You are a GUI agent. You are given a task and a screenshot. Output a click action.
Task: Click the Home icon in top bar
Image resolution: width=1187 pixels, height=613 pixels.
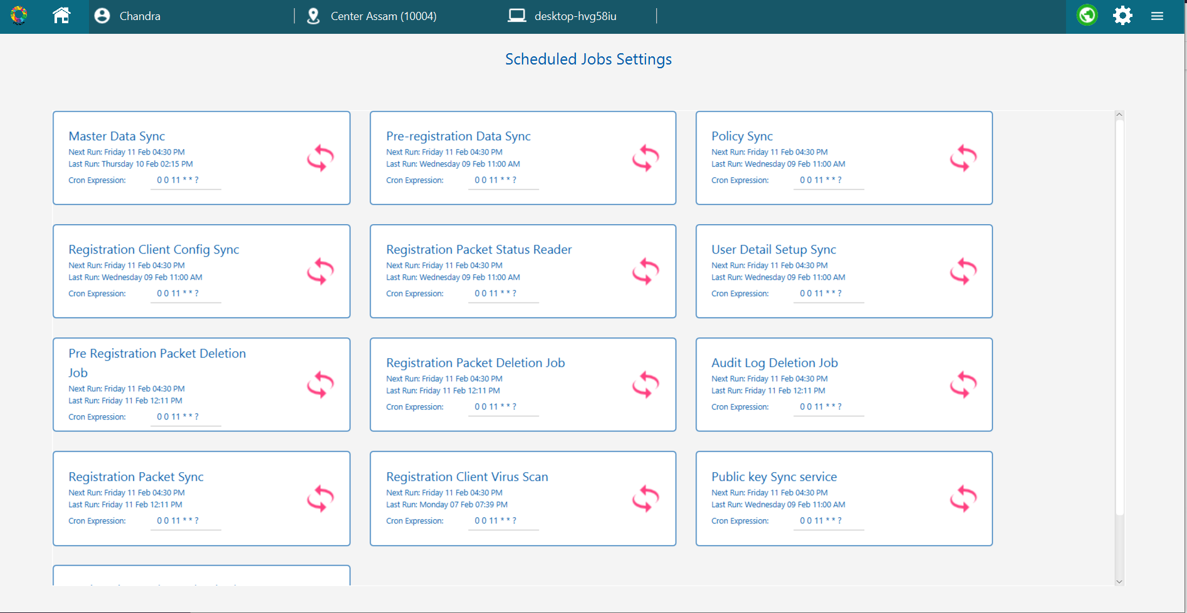[61, 16]
